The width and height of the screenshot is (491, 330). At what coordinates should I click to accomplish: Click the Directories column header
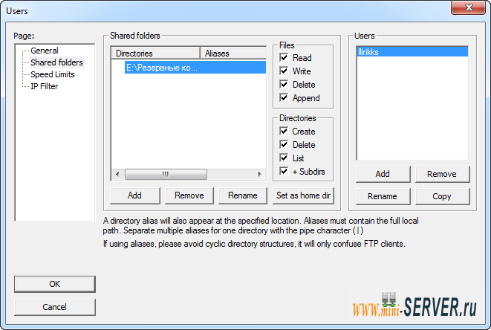[x=156, y=54]
